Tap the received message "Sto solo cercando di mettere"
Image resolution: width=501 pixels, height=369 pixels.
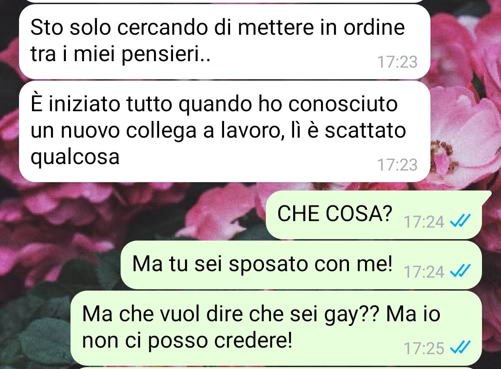[225, 42]
